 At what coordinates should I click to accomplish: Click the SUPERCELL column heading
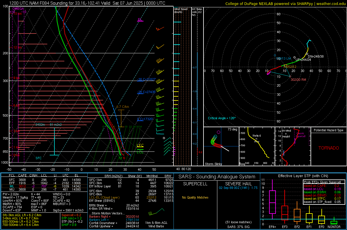pos(195,184)
